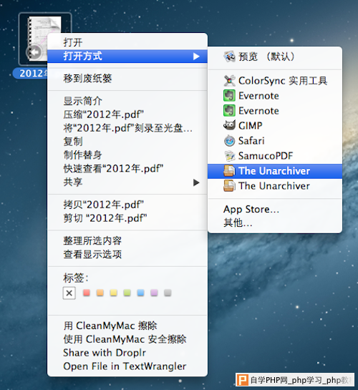
Task: Expand the 共享 submenu arrow
Action: (196, 182)
